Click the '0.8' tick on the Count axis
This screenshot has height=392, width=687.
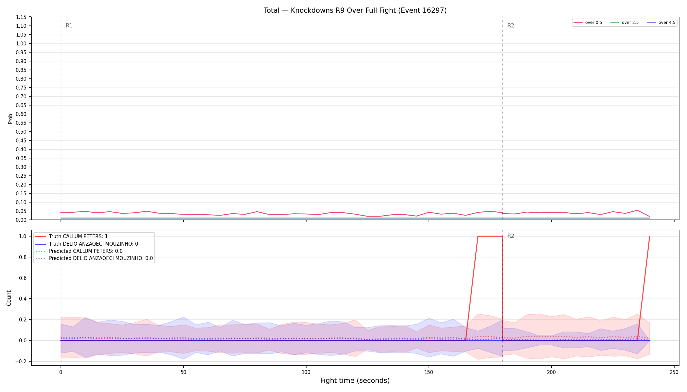click(x=23, y=257)
